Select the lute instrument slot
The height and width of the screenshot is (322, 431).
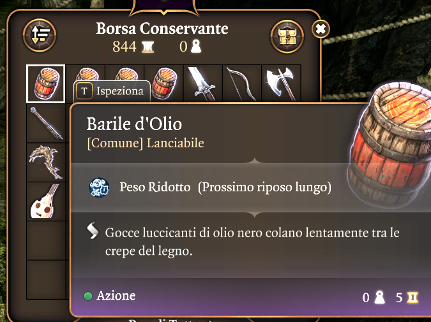click(45, 201)
